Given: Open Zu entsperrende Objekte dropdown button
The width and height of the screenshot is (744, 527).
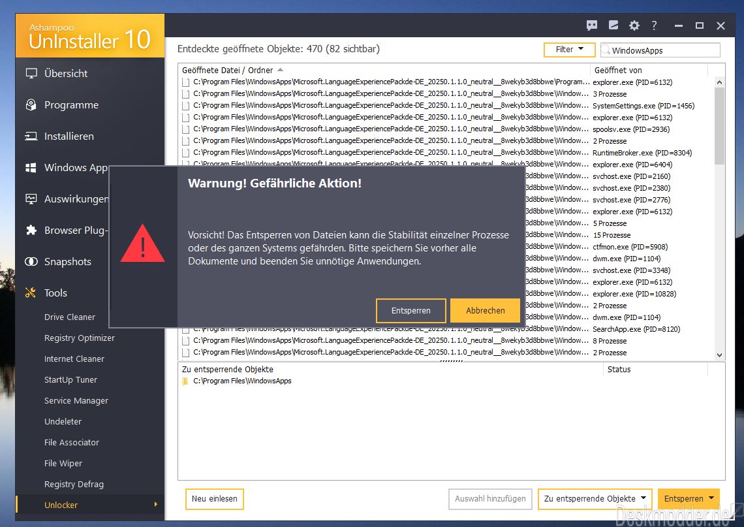Looking at the screenshot, I should [595, 499].
